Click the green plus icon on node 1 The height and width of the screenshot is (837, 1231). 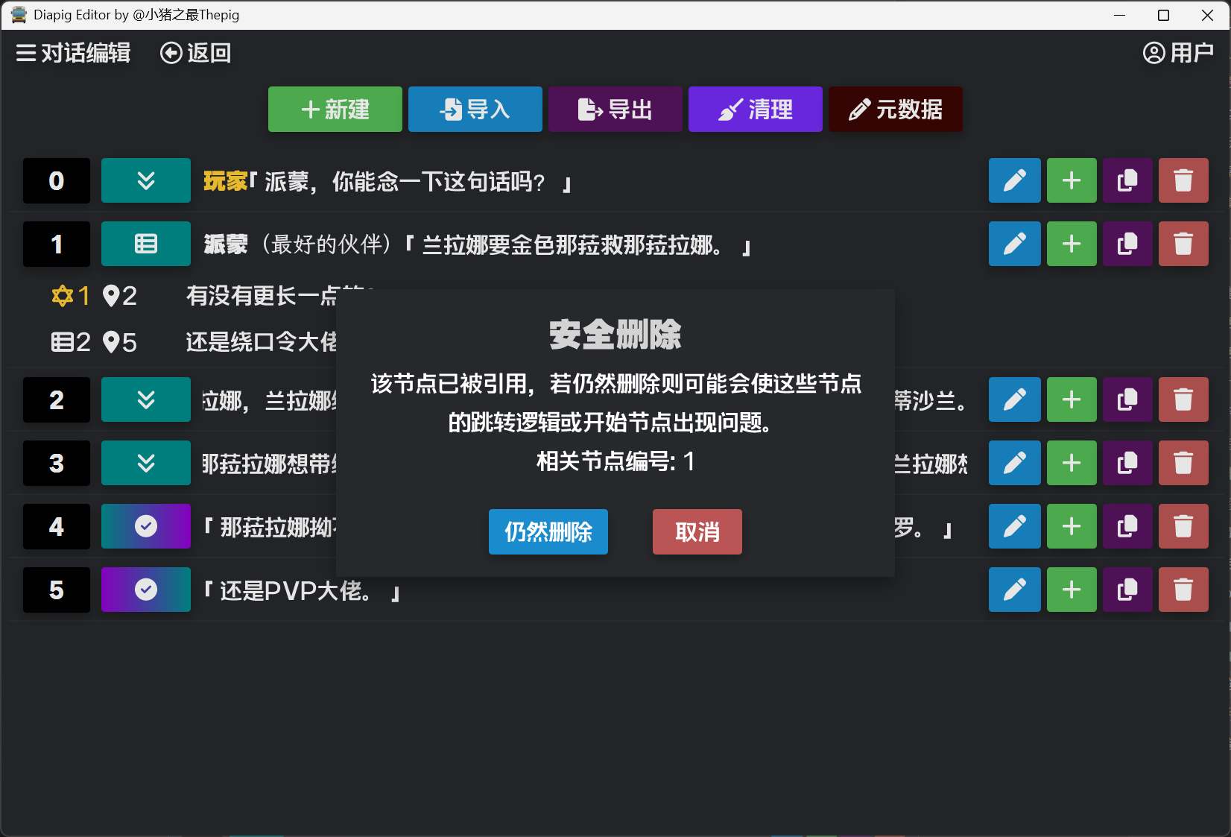[x=1072, y=244]
